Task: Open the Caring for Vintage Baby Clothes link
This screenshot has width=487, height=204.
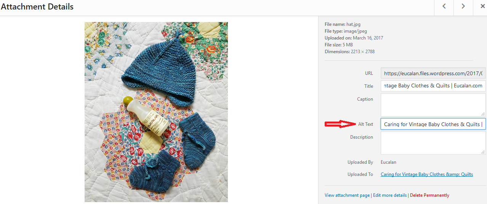Action: (427, 174)
